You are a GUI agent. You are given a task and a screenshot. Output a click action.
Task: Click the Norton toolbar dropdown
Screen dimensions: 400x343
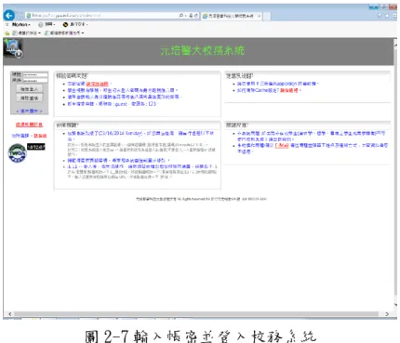coord(21,24)
